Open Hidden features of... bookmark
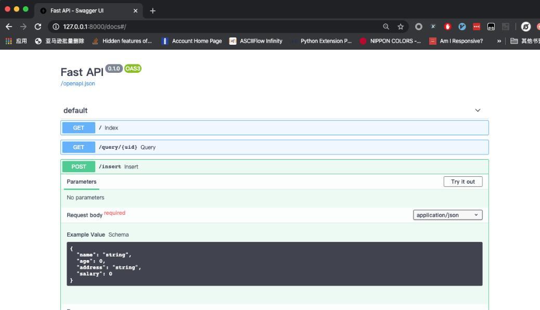Screen dimensions: 540x310 pos(122,41)
